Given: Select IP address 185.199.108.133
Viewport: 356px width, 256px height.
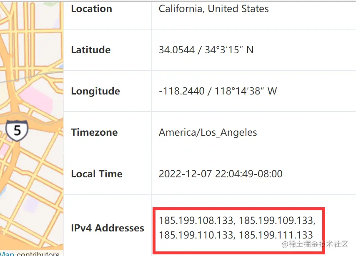Looking at the screenshot, I should 196,220.
